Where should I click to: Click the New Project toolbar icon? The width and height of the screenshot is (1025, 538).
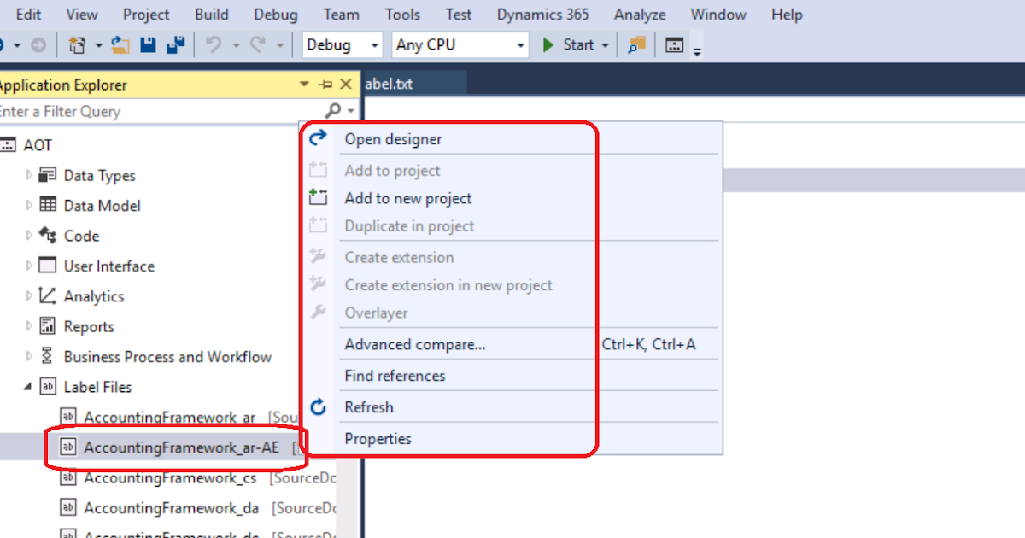coord(79,44)
